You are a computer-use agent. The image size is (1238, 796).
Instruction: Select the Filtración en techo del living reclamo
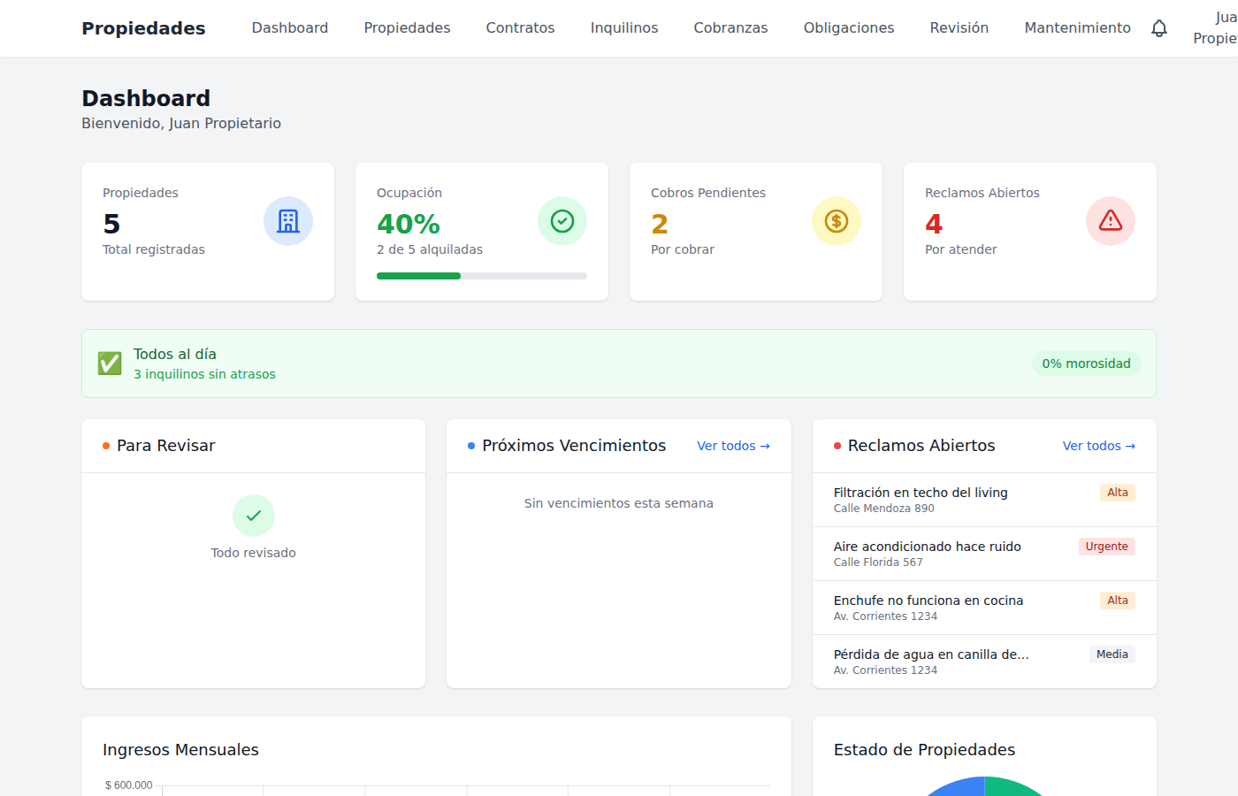[921, 500]
